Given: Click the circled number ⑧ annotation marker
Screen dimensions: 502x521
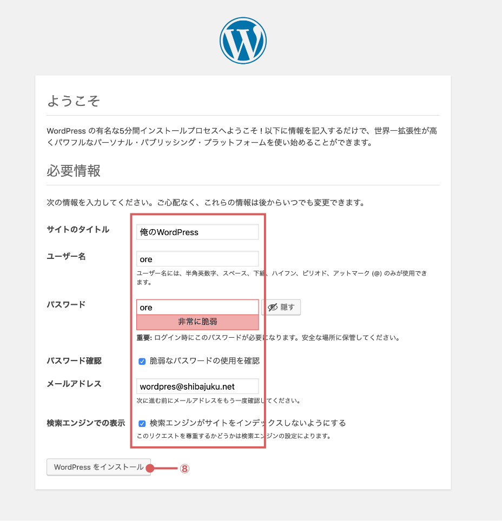Looking at the screenshot, I should pos(184,469).
